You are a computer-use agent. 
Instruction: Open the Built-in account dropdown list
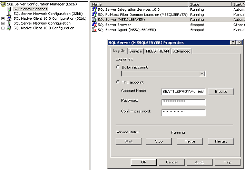click(x=202, y=74)
